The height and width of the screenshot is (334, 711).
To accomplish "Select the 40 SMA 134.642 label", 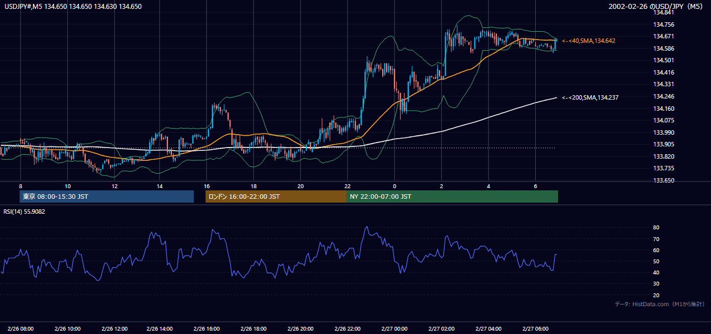I will (x=589, y=41).
